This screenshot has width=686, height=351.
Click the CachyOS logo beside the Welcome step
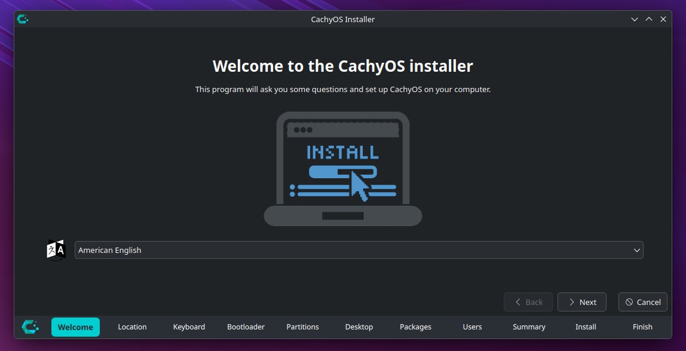pos(30,326)
